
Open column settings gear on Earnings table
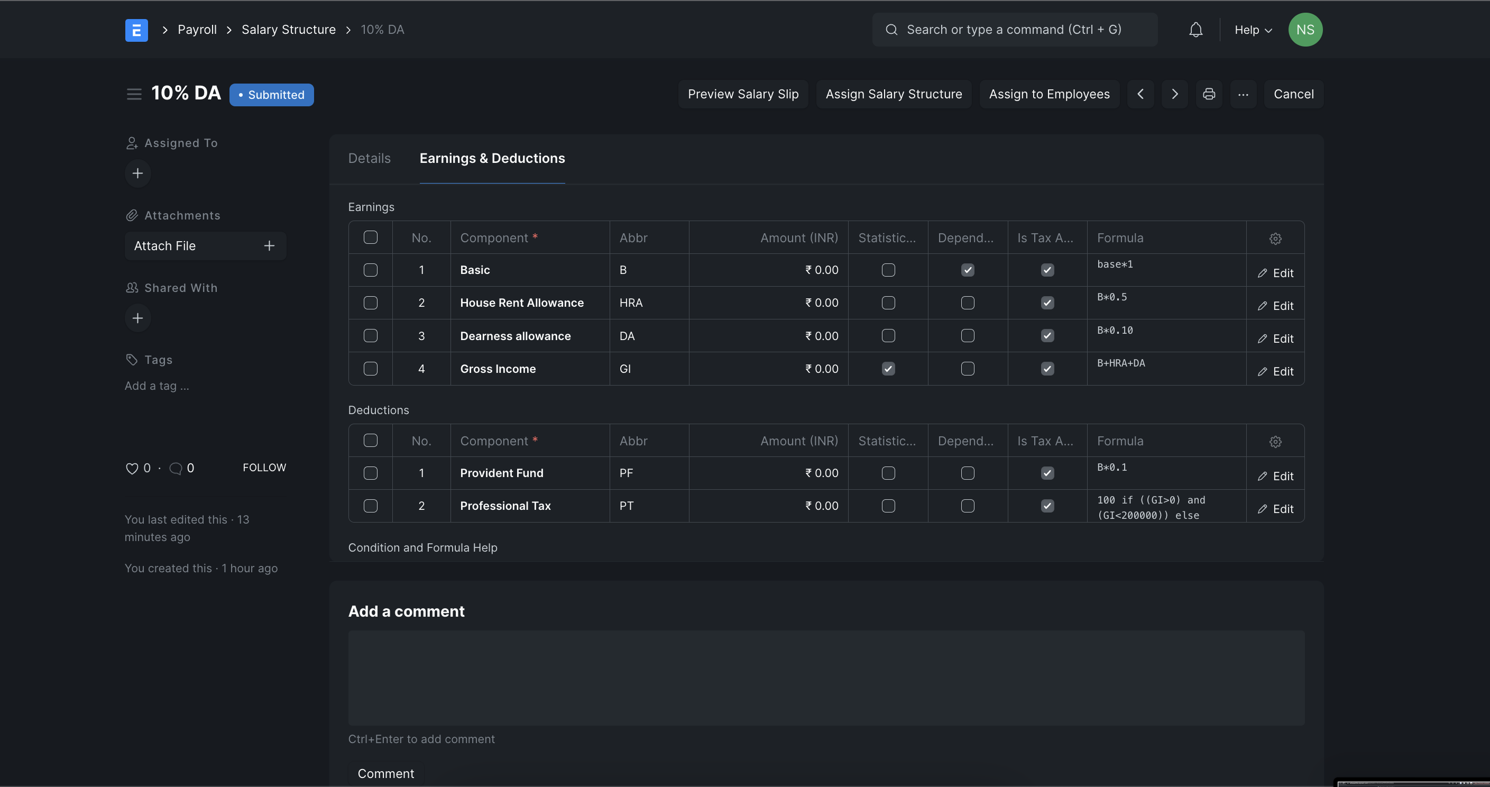[1276, 238]
